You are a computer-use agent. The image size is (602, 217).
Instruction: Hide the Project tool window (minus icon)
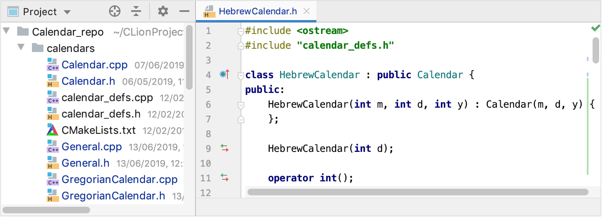184,11
